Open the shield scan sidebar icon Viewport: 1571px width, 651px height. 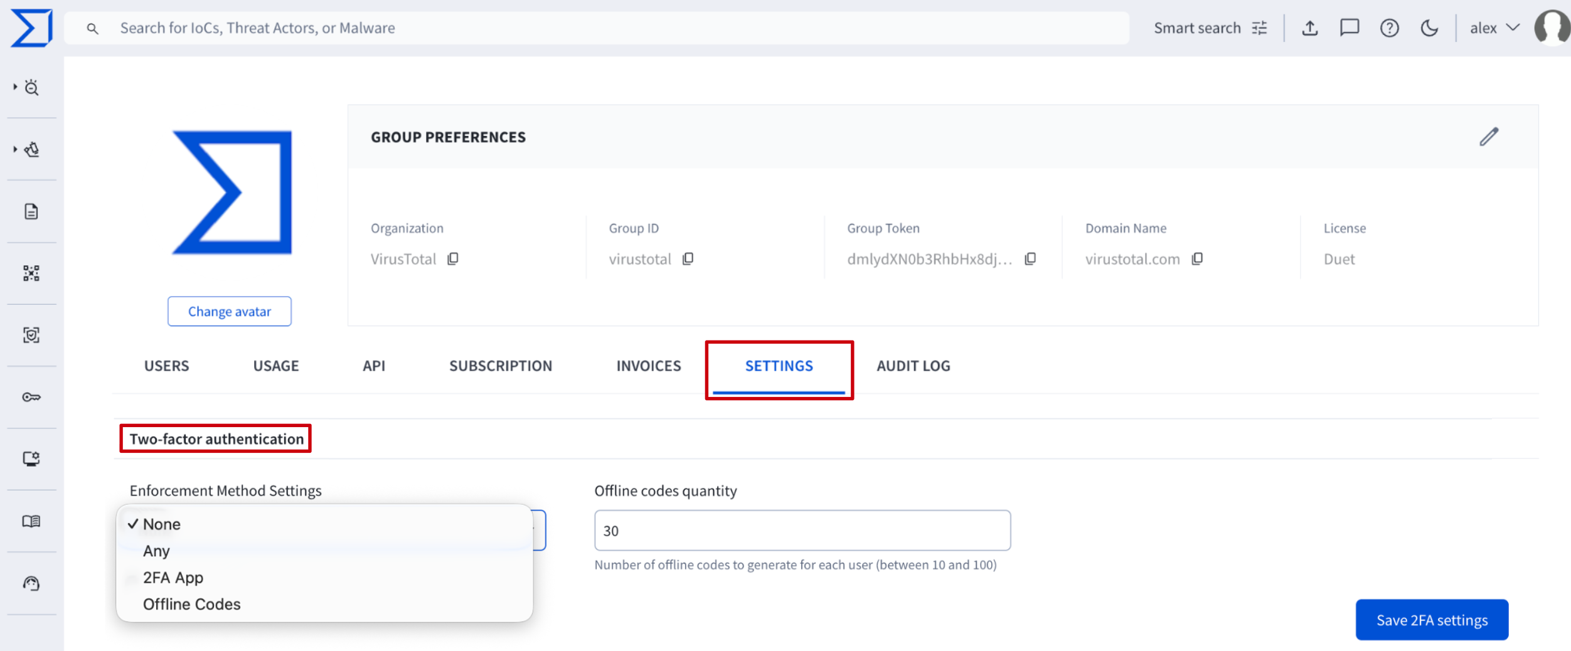point(31,336)
